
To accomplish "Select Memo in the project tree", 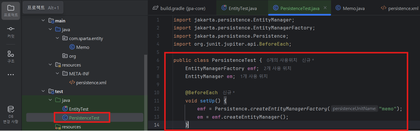I will [x=83, y=47].
